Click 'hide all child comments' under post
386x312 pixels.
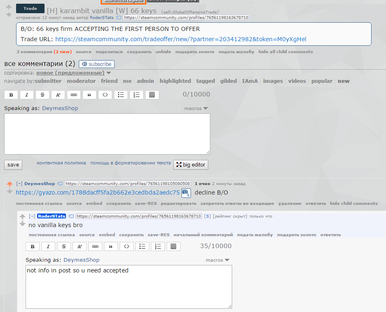coord(285,52)
